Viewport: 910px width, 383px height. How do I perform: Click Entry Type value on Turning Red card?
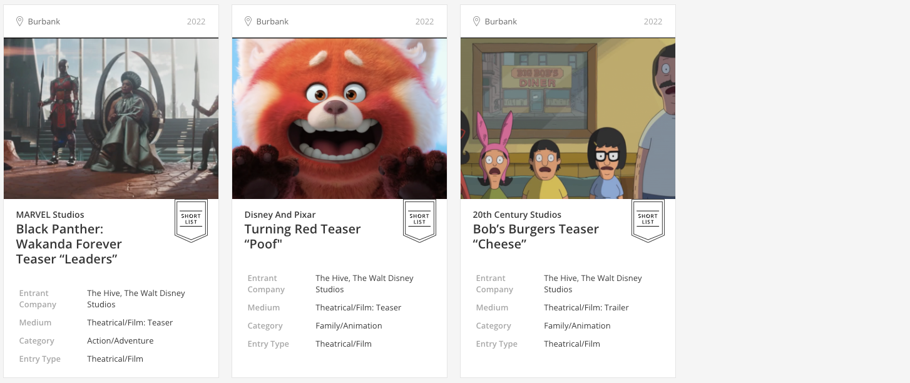tap(344, 344)
